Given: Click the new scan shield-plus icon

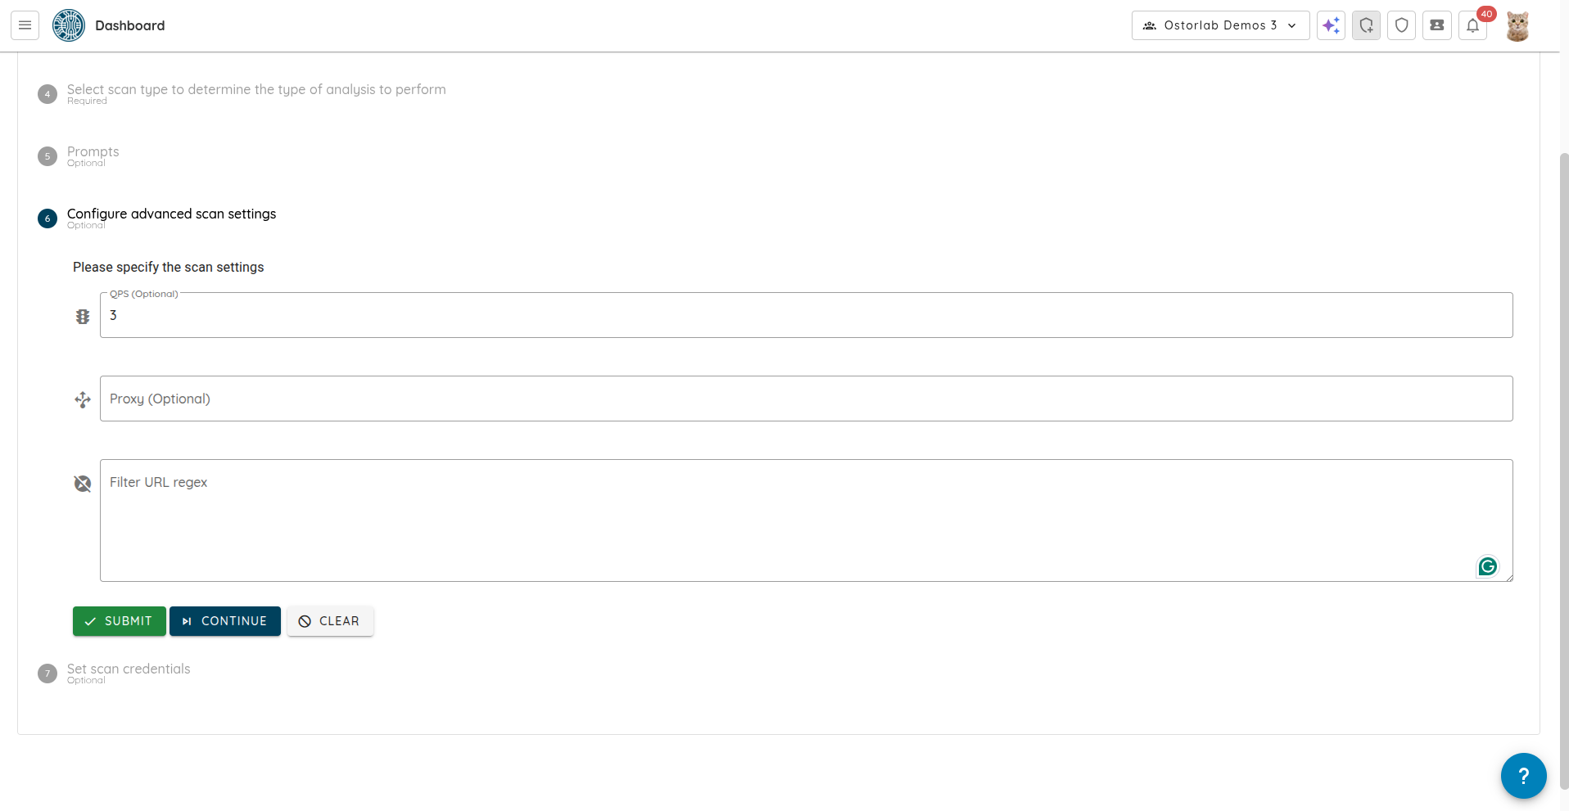Looking at the screenshot, I should pyautogui.click(x=1366, y=25).
